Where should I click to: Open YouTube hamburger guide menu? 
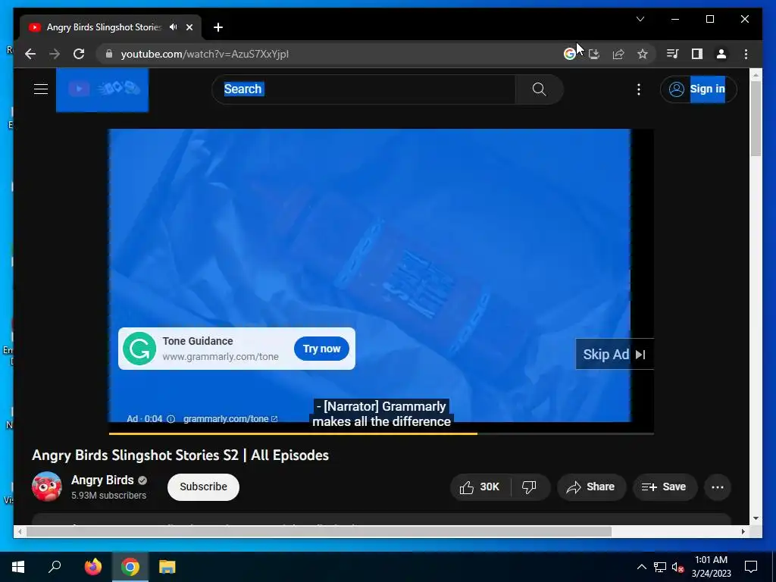pos(41,89)
